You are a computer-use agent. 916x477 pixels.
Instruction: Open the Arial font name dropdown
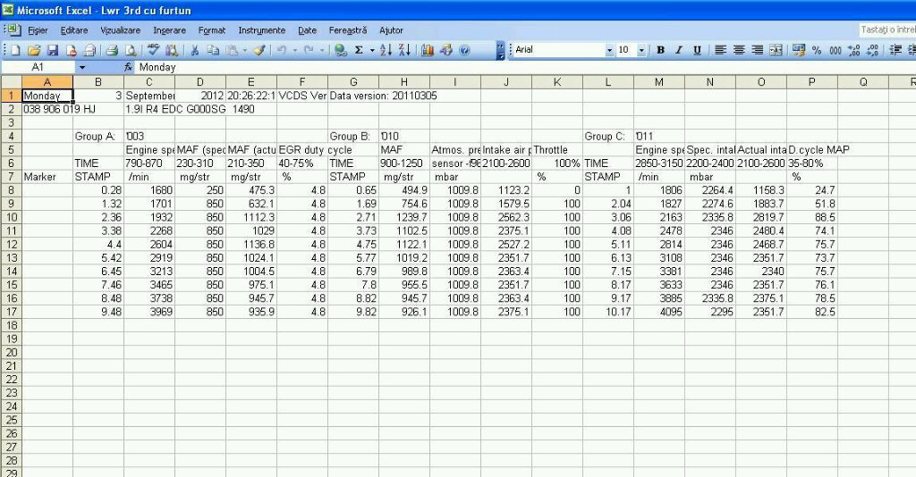coord(610,51)
